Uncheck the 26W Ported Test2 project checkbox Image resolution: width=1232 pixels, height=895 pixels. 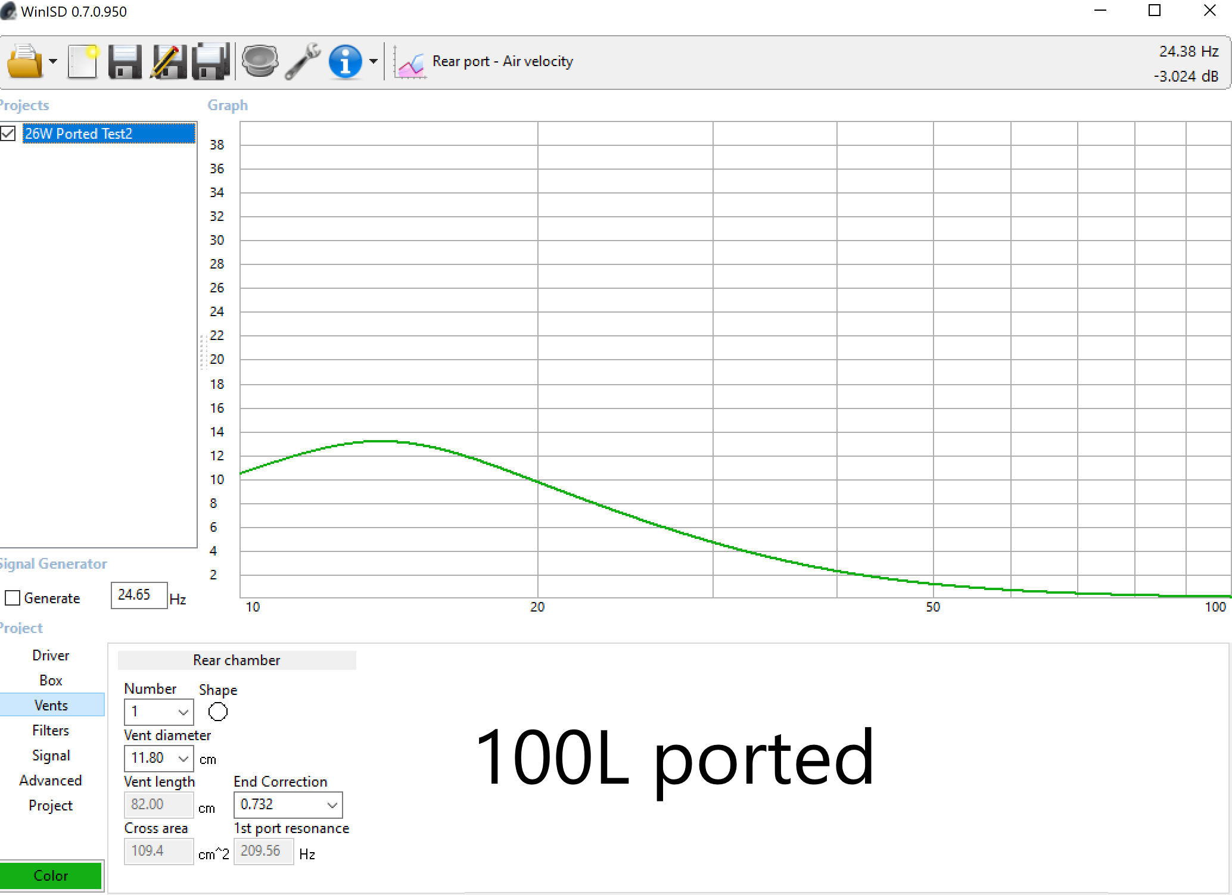tap(8, 133)
